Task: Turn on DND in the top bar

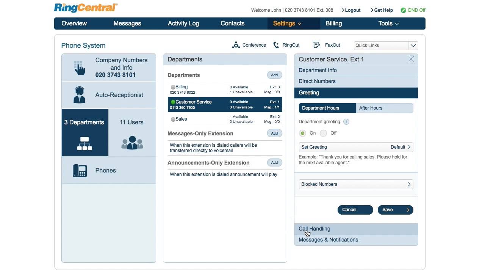Action: [x=413, y=10]
